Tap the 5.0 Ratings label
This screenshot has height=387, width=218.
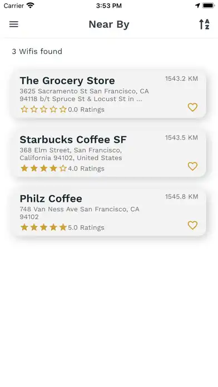coord(86,227)
